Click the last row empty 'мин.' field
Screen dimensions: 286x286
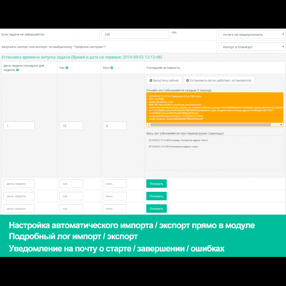[x=114, y=209]
